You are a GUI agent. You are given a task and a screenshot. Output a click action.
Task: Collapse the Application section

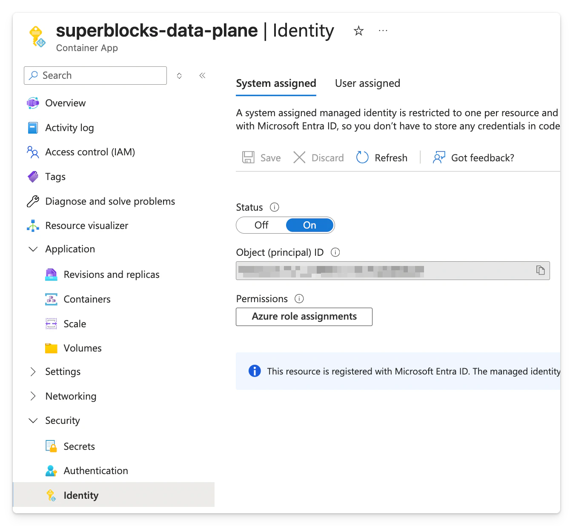coord(33,249)
